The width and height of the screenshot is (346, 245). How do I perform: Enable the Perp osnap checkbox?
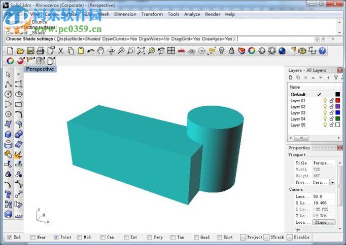coord(150,237)
